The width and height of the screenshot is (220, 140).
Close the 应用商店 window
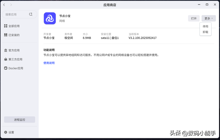215,4
